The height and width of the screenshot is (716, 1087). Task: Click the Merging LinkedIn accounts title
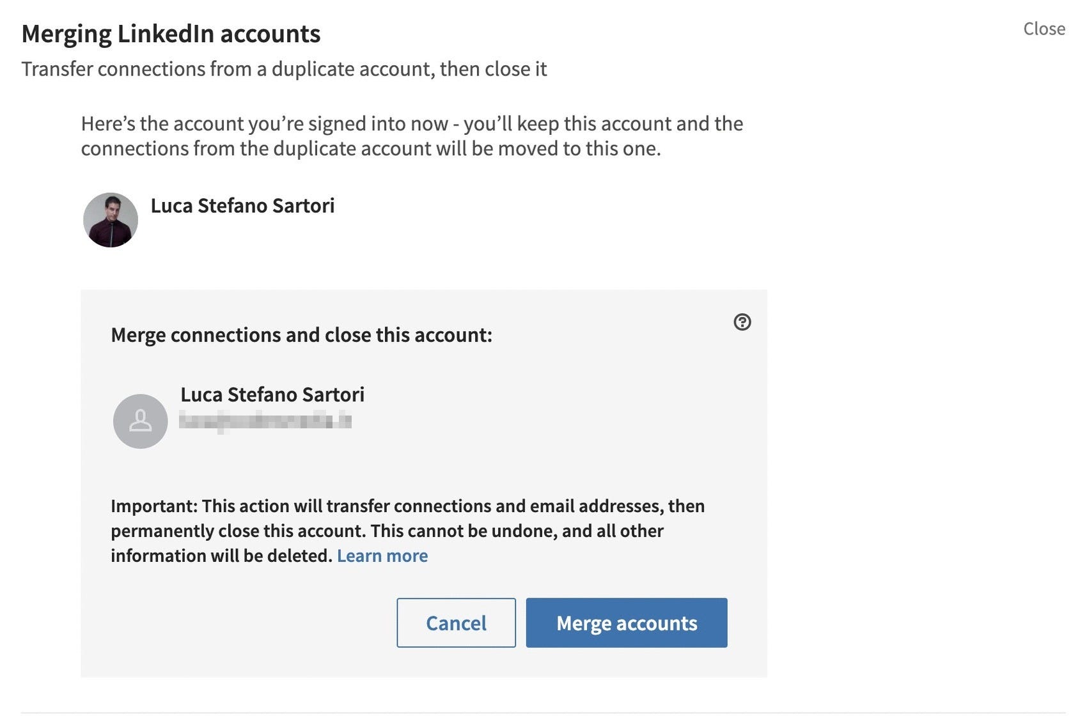tap(171, 33)
